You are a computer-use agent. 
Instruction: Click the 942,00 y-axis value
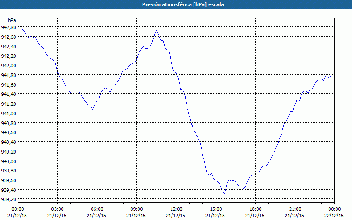click(x=8, y=66)
